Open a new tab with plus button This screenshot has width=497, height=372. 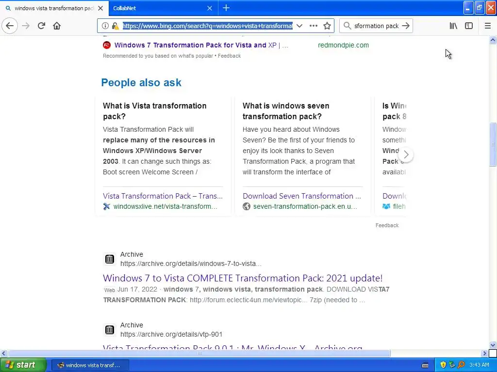point(226,8)
